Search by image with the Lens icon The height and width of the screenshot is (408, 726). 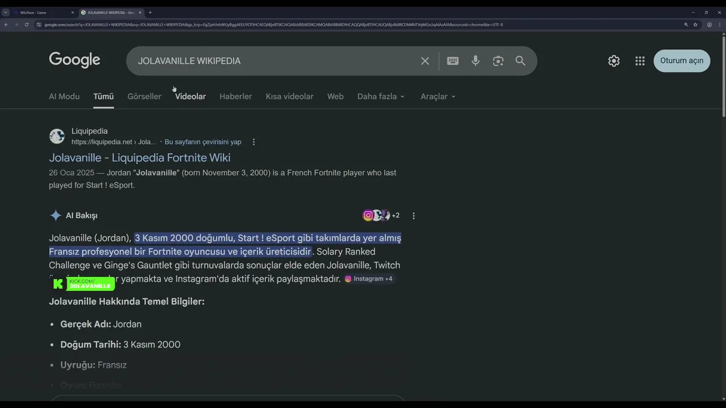[498, 61]
